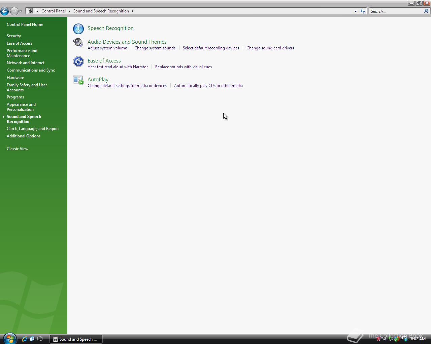Select the Security category in the sidebar
The width and height of the screenshot is (431, 344).
[14, 36]
